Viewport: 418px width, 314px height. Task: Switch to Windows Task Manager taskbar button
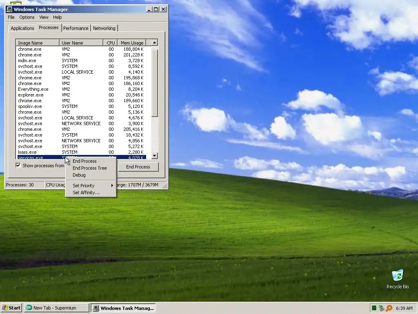123,308
